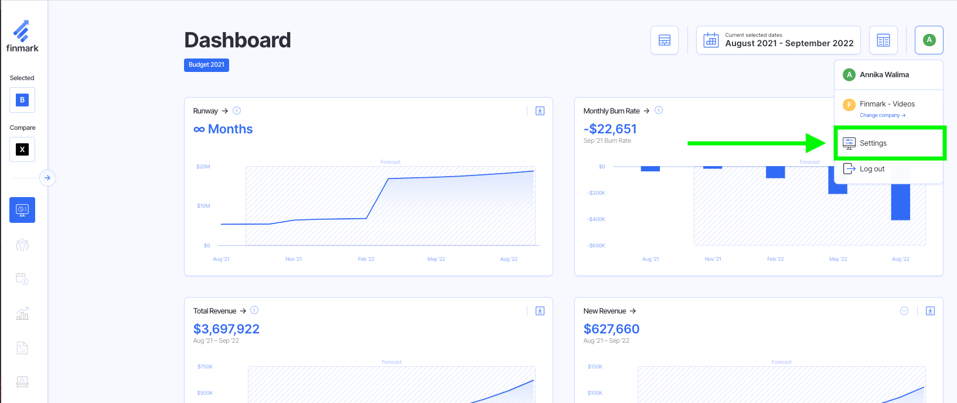Open the bar chart sidebar icon
This screenshot has height=403, width=957.
coord(22,314)
